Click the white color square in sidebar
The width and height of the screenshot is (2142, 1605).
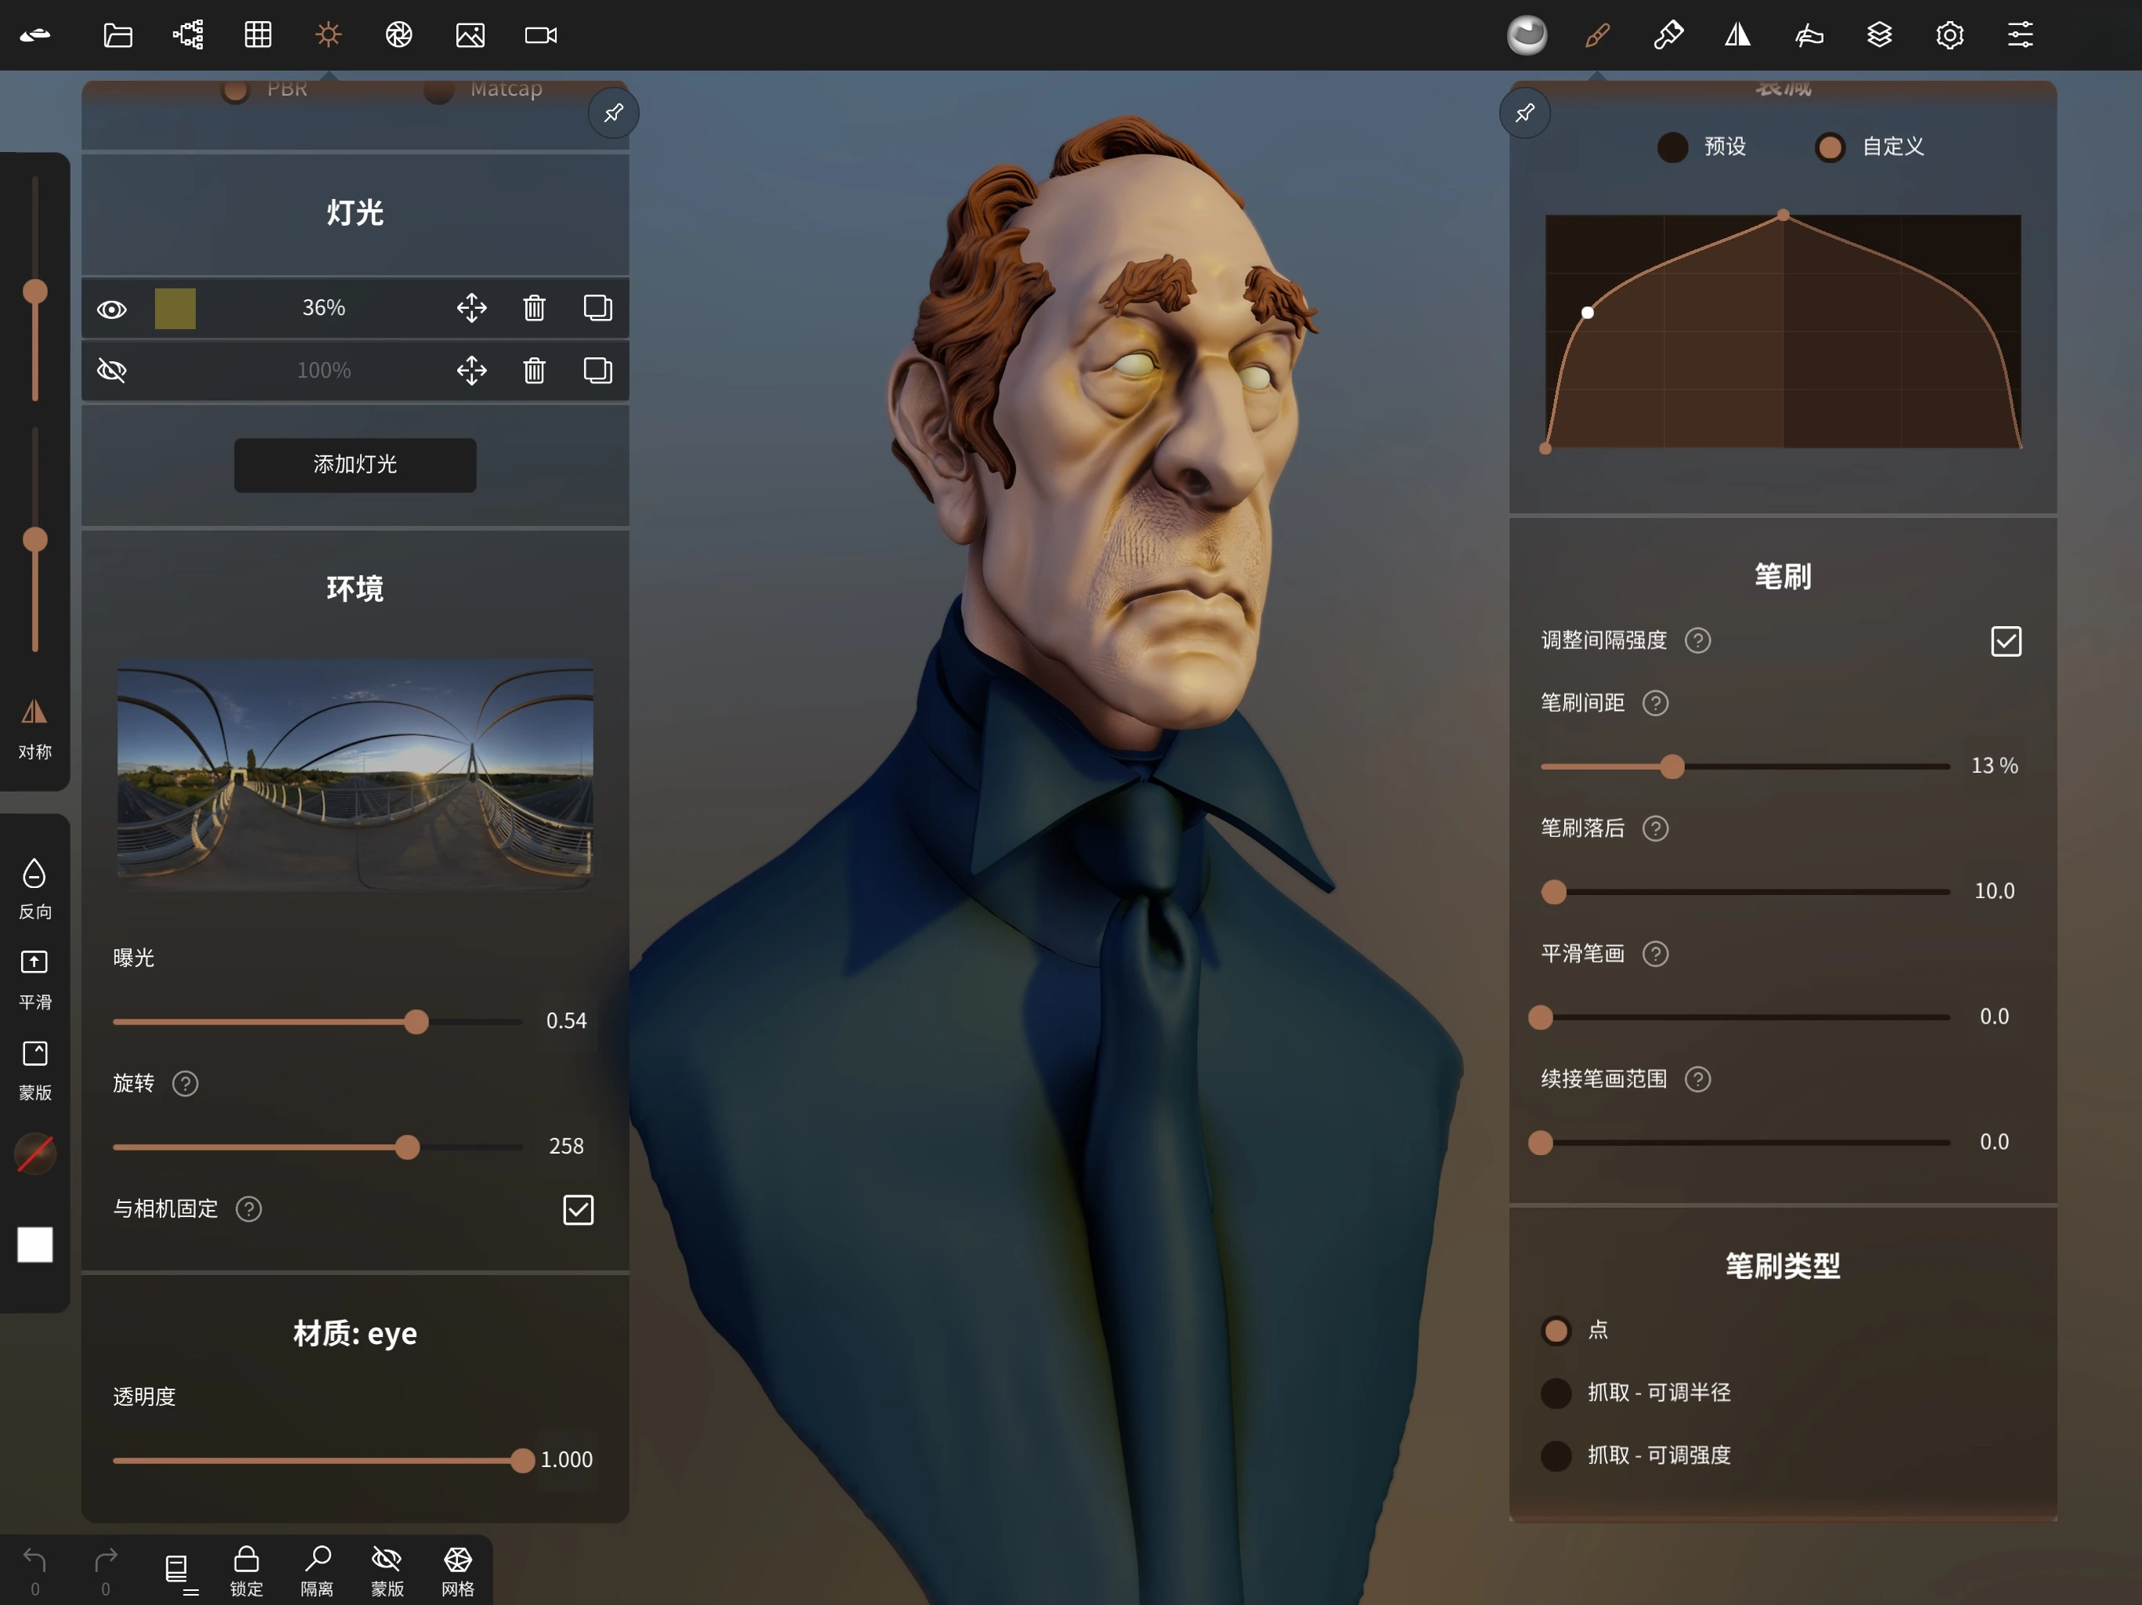pyautogui.click(x=34, y=1245)
